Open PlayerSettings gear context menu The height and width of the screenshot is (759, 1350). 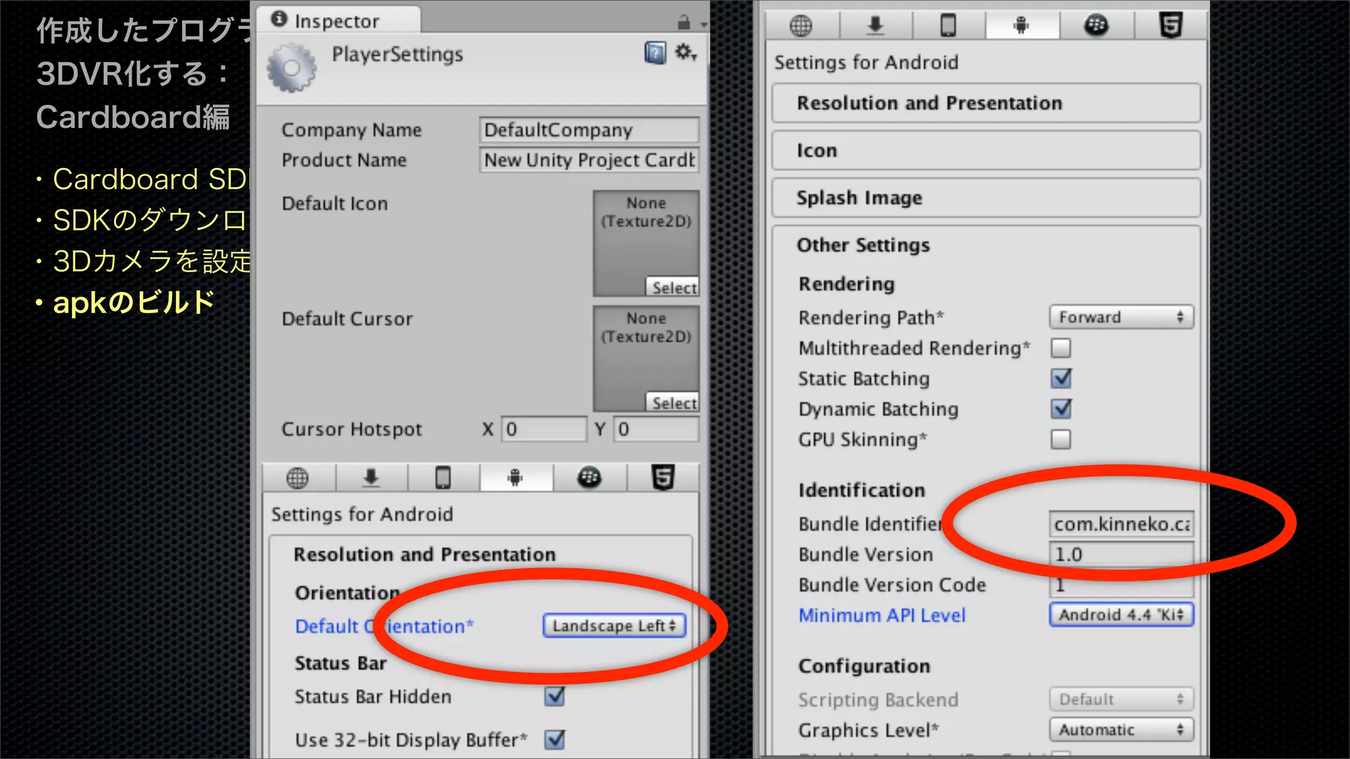(x=685, y=52)
